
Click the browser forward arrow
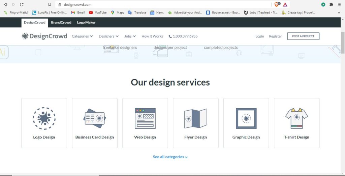13,4
